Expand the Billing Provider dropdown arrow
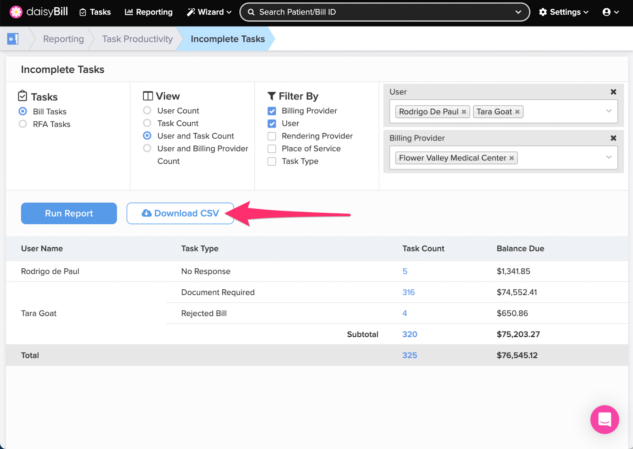633x449 pixels. point(608,158)
